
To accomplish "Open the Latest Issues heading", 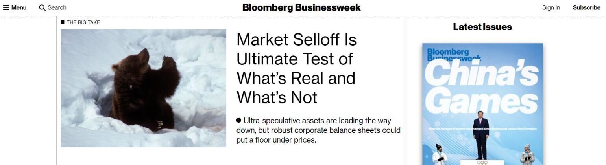I will pos(482,27).
